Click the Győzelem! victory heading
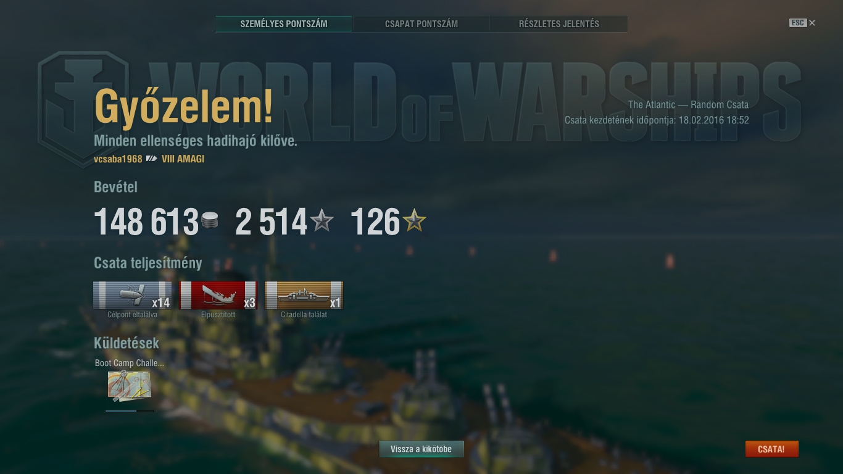Image resolution: width=843 pixels, height=474 pixels. coord(184,106)
